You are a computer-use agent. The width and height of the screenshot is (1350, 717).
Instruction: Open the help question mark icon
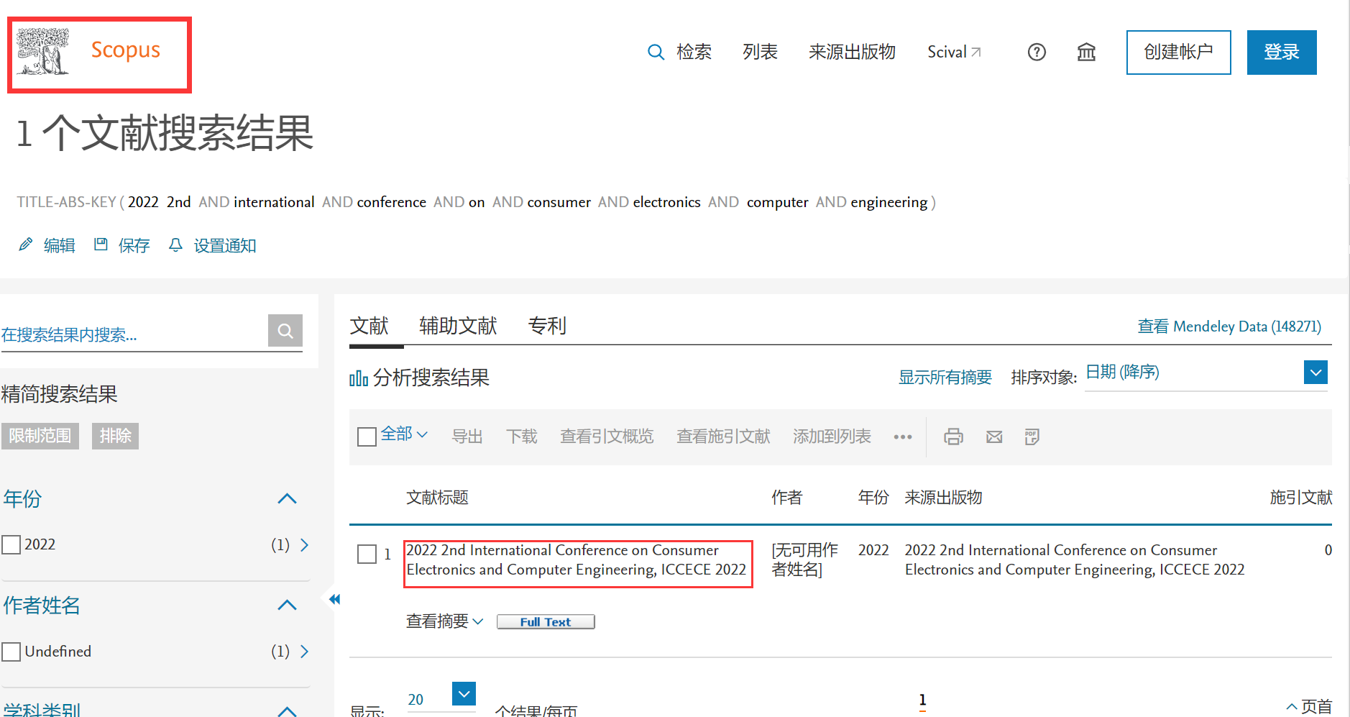1037,52
